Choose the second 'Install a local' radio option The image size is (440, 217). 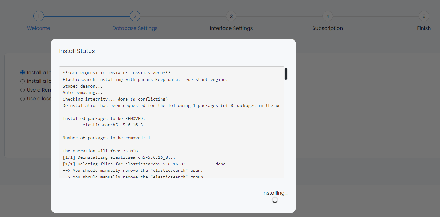(22, 81)
